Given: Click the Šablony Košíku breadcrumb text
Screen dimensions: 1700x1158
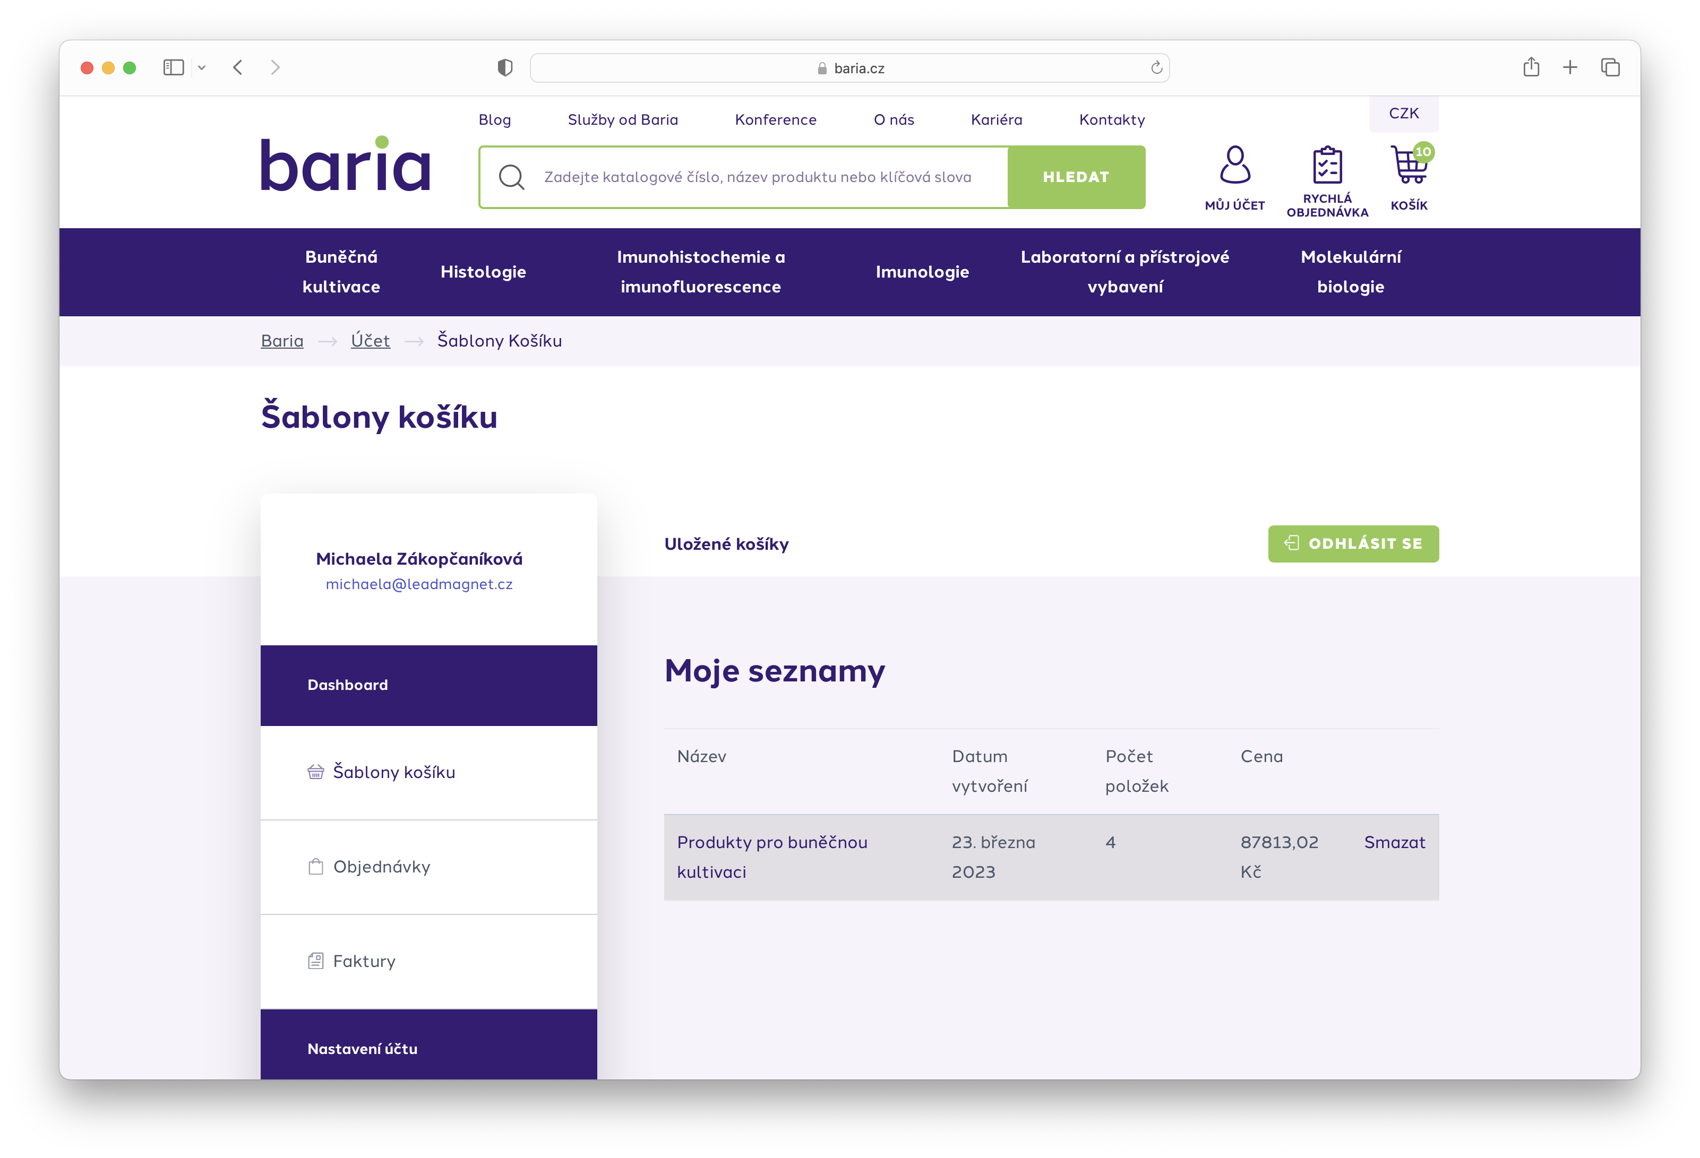Looking at the screenshot, I should point(500,341).
